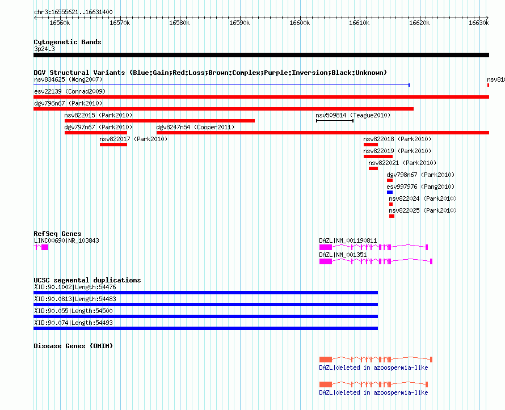The width and height of the screenshot is (505, 410).
Task: Click the red dgv796n67 loss bar
Action: point(224,109)
